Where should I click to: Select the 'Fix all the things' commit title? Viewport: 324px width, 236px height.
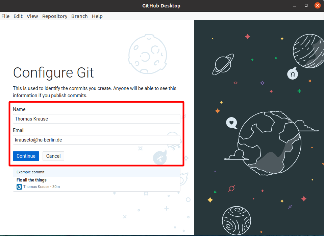pyautogui.click(x=31, y=180)
